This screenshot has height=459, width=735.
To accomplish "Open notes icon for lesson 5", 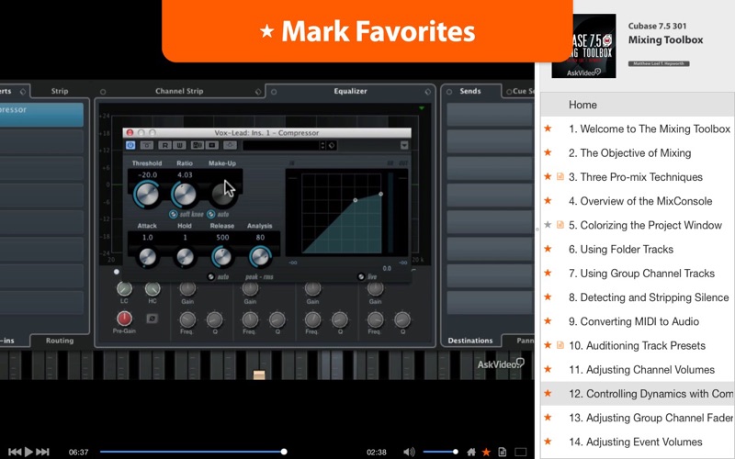I will point(560,225).
